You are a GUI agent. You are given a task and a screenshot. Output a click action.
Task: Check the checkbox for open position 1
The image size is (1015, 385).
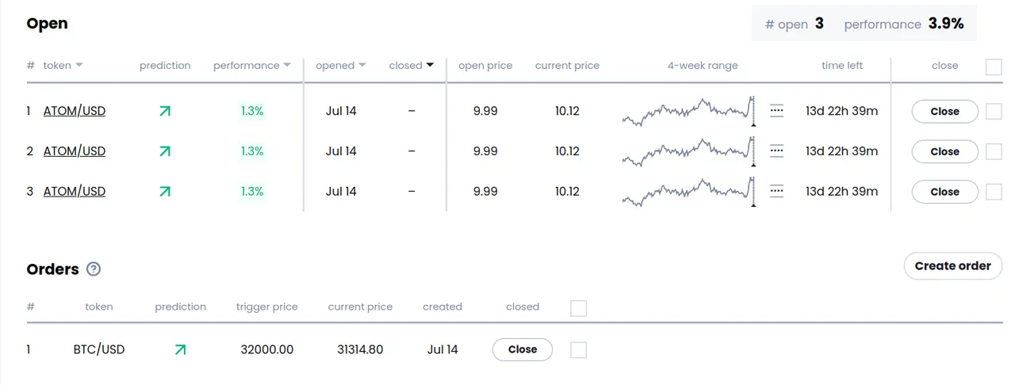[x=994, y=112]
